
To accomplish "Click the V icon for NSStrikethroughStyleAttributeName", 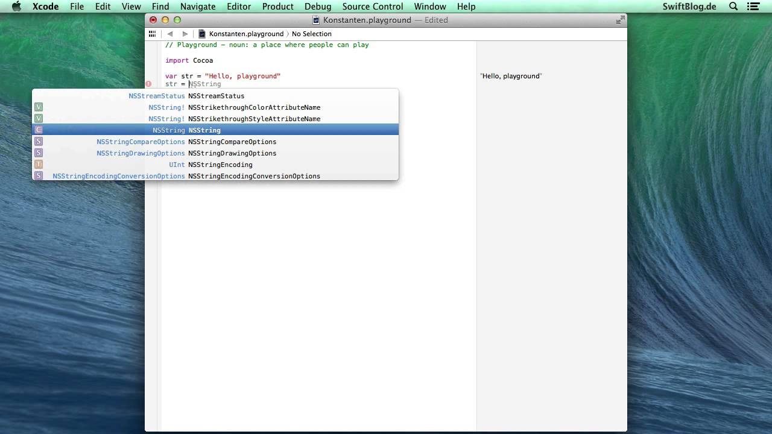I will tap(39, 119).
